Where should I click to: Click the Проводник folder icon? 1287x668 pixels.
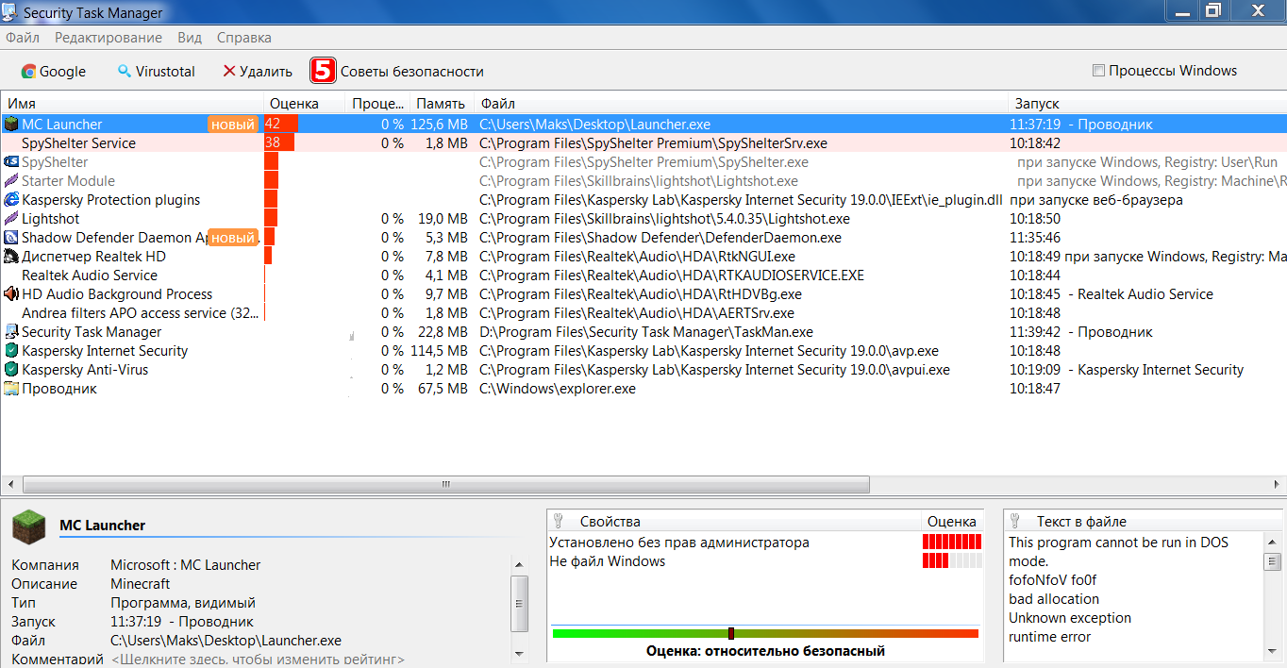click(x=11, y=388)
